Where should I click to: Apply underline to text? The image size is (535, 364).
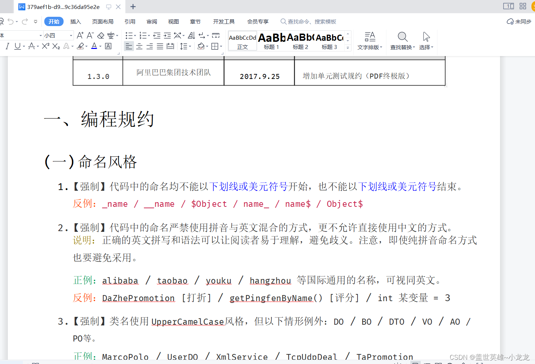coord(17,46)
